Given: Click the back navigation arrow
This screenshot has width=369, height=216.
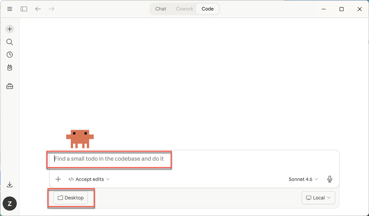Looking at the screenshot, I should [x=38, y=9].
